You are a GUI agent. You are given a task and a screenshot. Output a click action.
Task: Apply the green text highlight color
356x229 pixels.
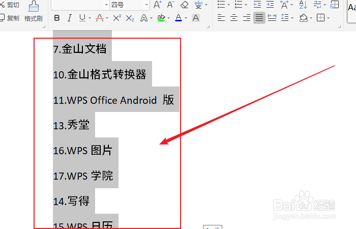click(x=161, y=18)
